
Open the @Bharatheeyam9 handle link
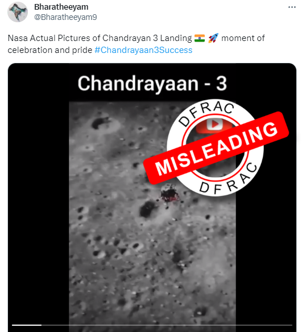click(65, 17)
